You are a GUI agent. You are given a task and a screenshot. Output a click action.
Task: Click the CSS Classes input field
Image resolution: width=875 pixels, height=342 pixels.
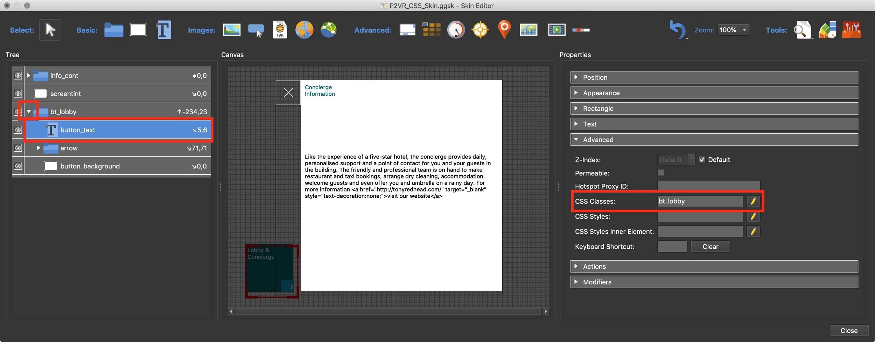pyautogui.click(x=700, y=201)
